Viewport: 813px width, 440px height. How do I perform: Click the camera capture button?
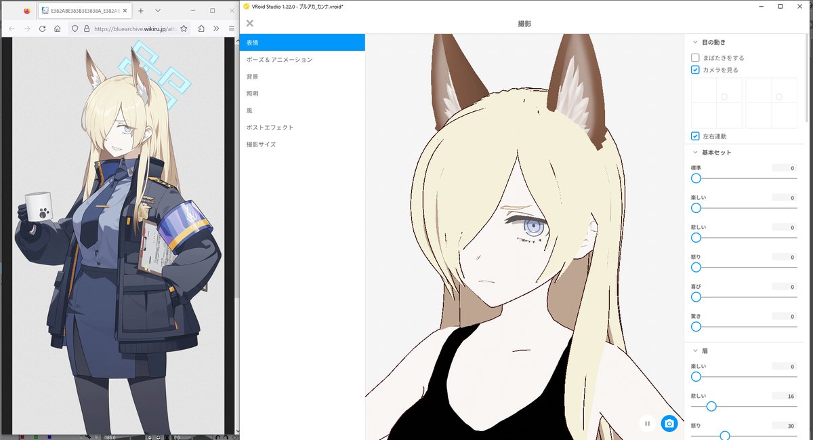tap(669, 424)
